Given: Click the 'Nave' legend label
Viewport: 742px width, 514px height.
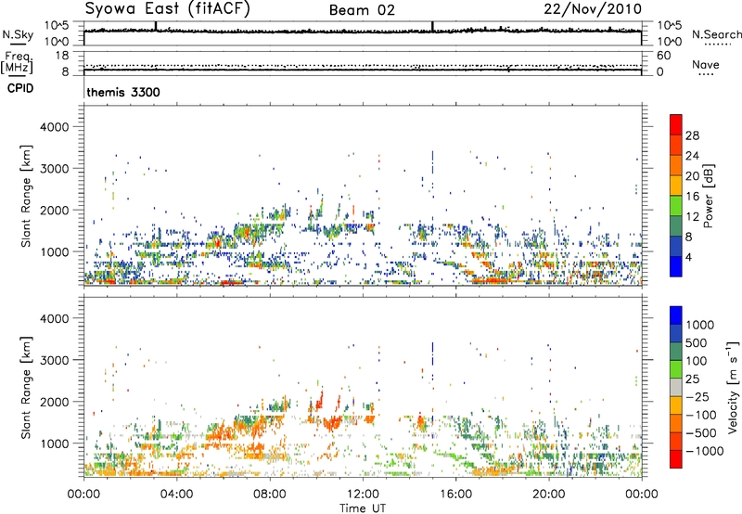Looking at the screenshot, I should [x=706, y=64].
